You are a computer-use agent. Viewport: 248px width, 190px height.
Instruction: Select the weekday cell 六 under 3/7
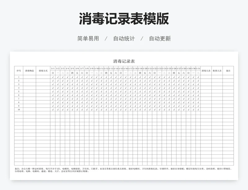pos(82,73)
